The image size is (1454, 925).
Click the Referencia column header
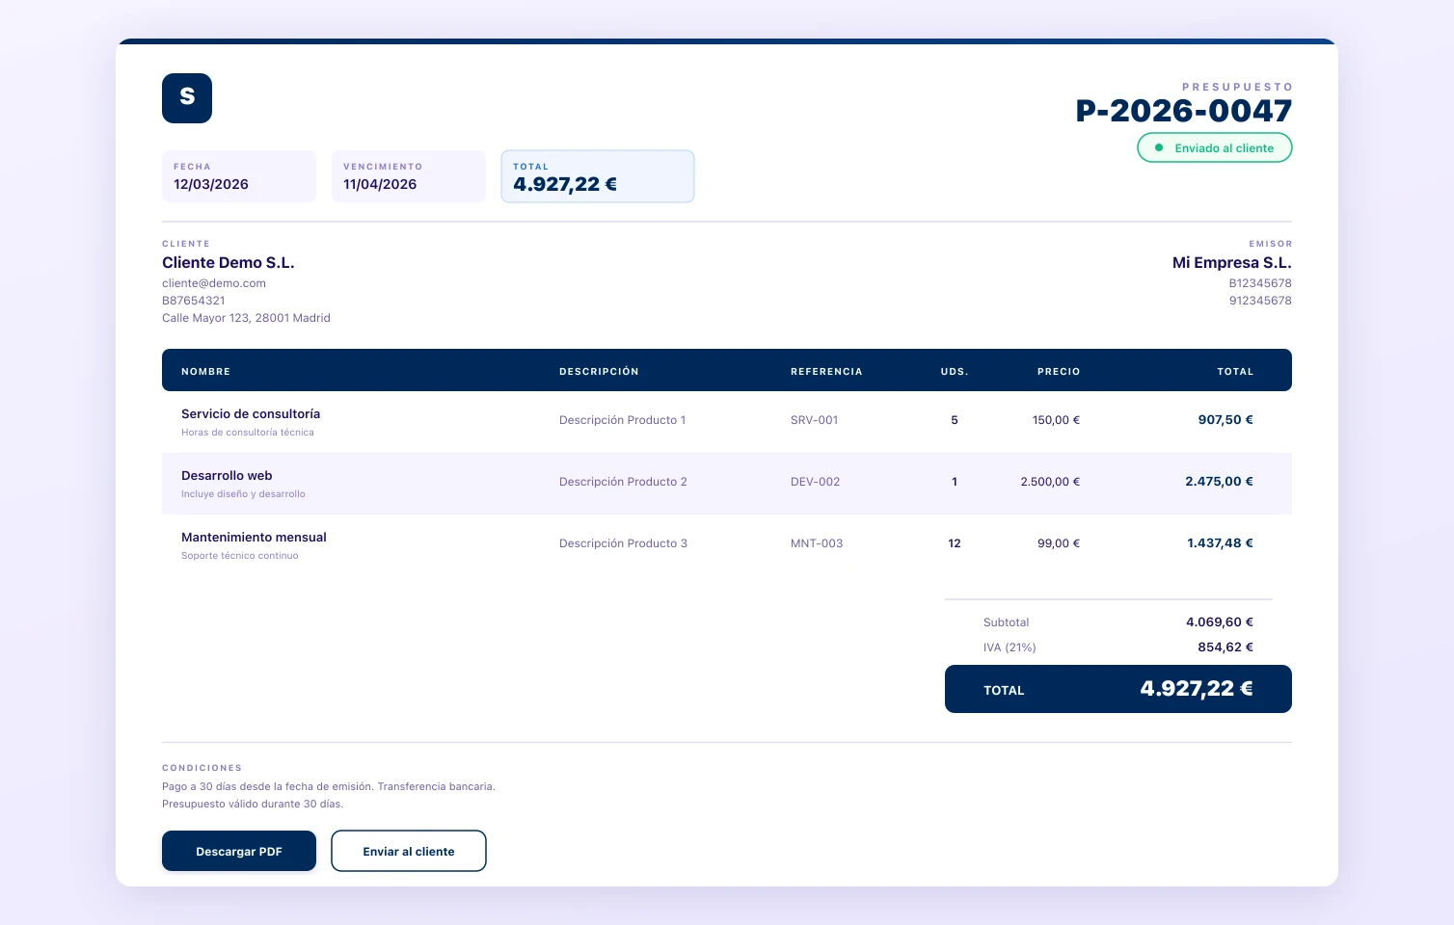pos(826,371)
